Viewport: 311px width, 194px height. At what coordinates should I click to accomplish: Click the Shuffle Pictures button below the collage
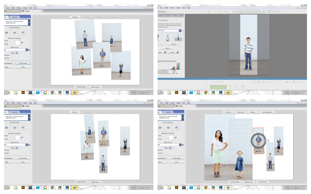pyautogui.click(x=95, y=87)
